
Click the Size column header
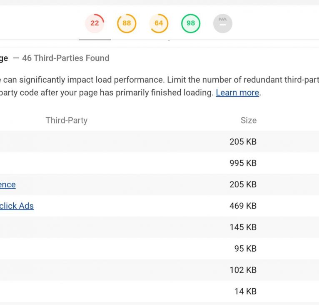[x=248, y=120]
